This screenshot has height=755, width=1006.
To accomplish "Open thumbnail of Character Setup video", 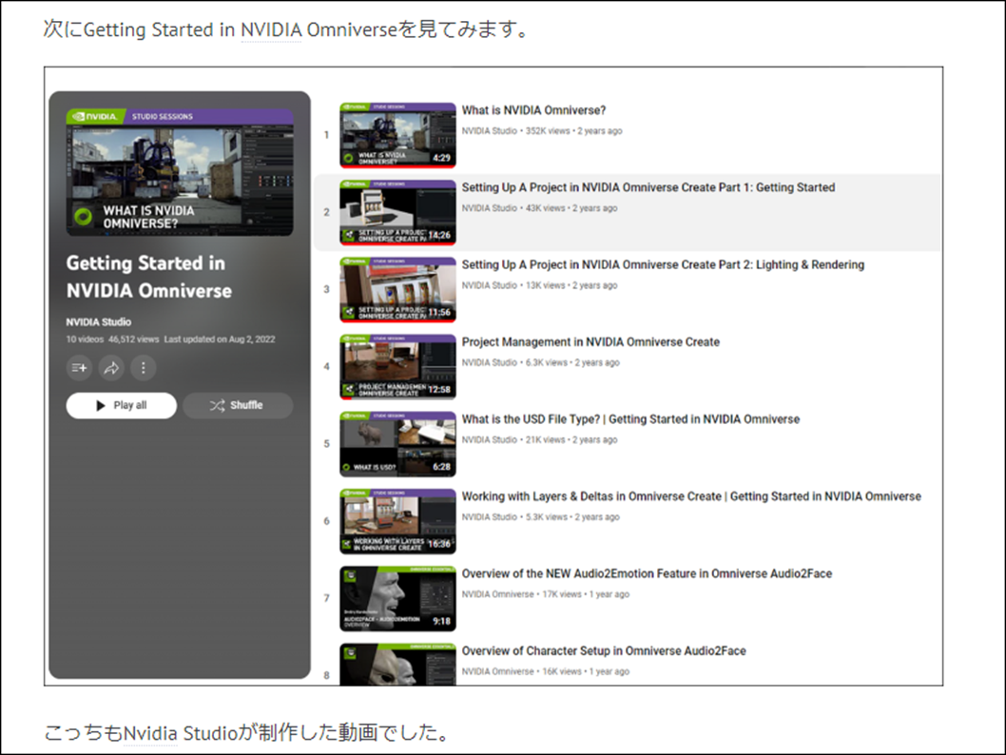I will tap(397, 665).
